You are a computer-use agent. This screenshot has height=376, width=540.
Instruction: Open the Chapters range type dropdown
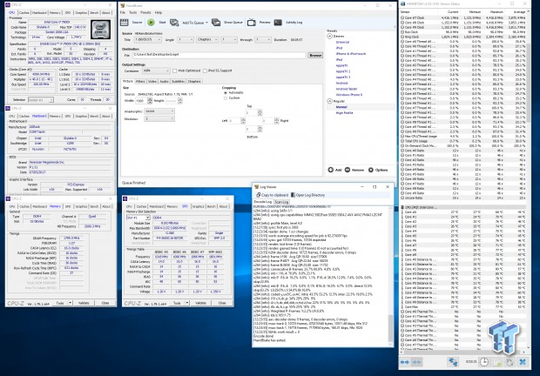tap(207, 40)
